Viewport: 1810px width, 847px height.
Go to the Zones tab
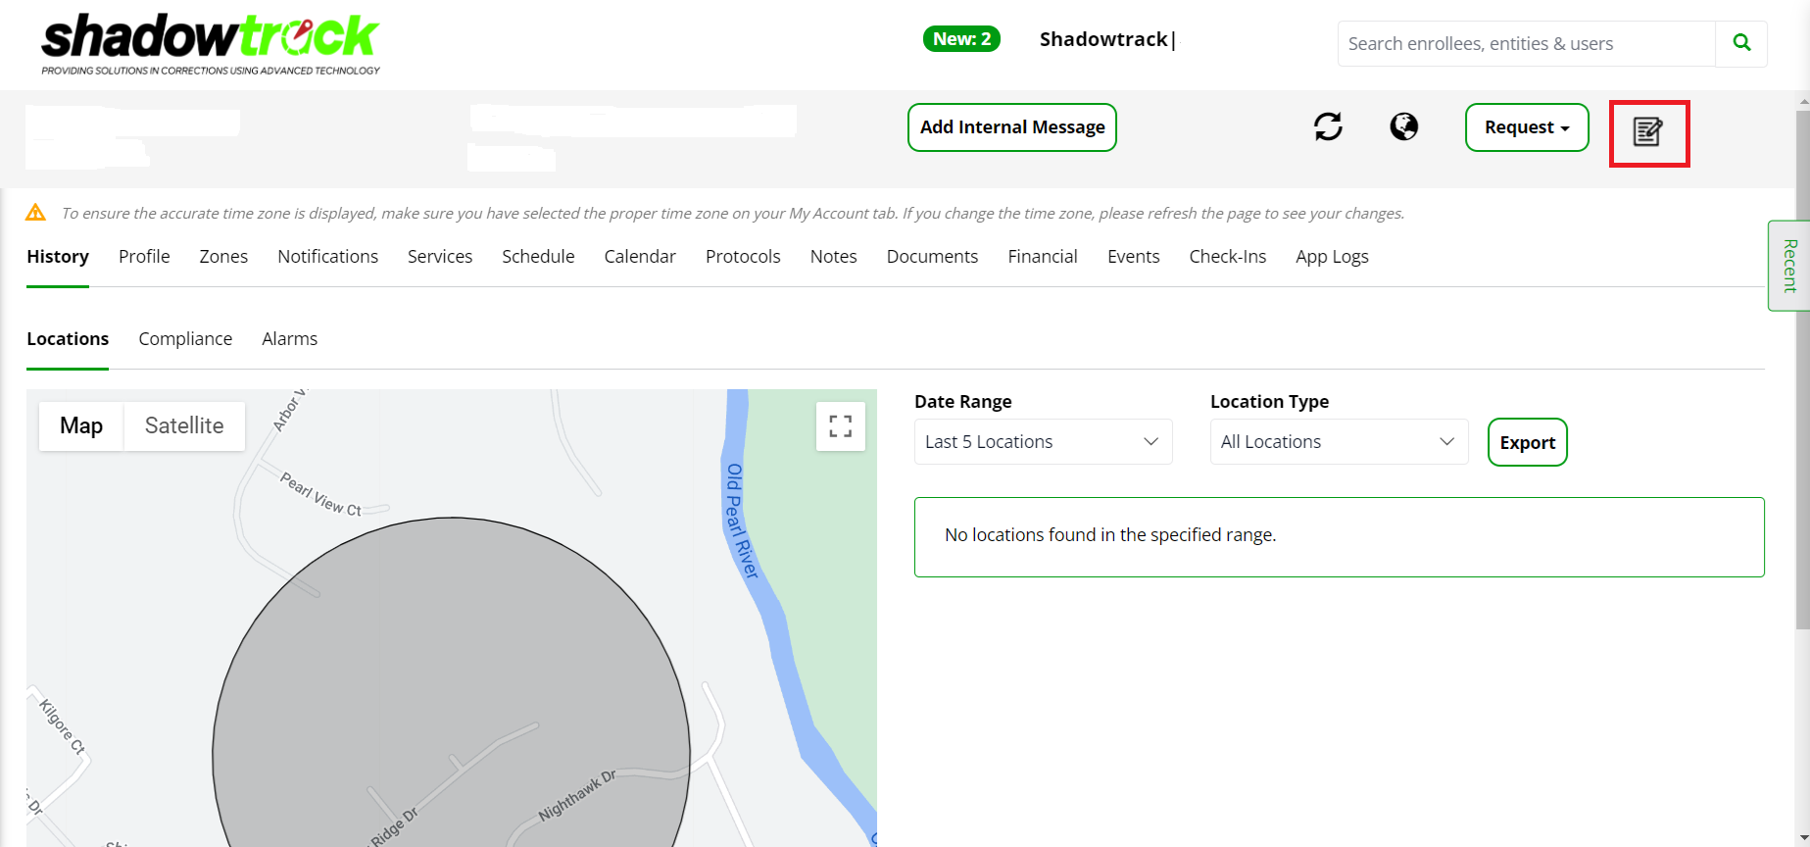[x=223, y=257]
